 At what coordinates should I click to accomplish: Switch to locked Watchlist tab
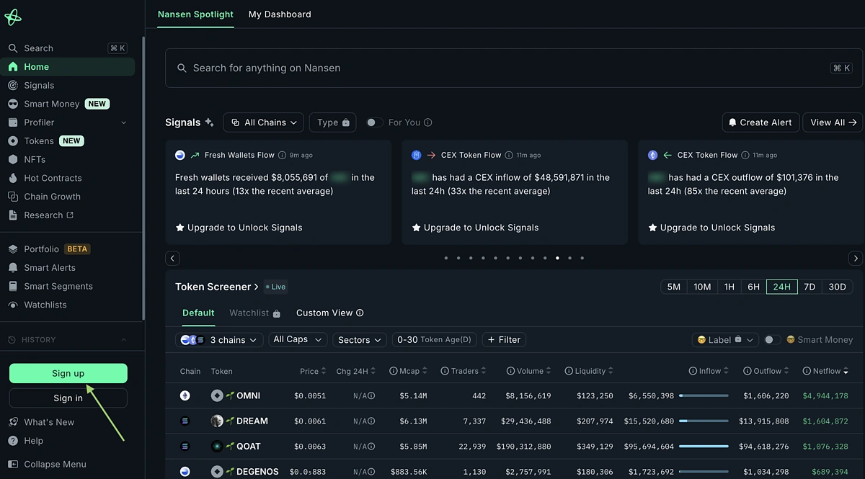point(254,313)
